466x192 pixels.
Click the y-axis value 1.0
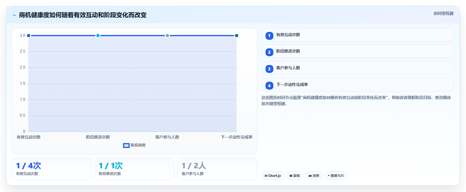point(22,99)
